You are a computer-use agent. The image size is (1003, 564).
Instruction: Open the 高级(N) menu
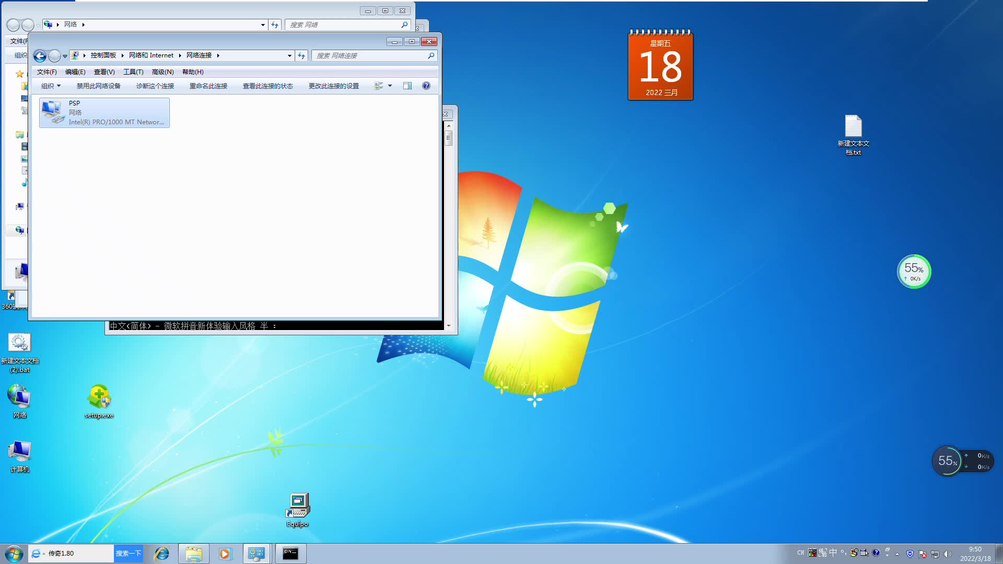click(x=162, y=72)
